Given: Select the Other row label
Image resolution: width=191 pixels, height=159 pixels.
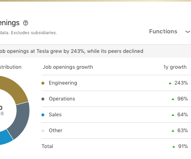Looking at the screenshot, I should (x=56, y=131).
